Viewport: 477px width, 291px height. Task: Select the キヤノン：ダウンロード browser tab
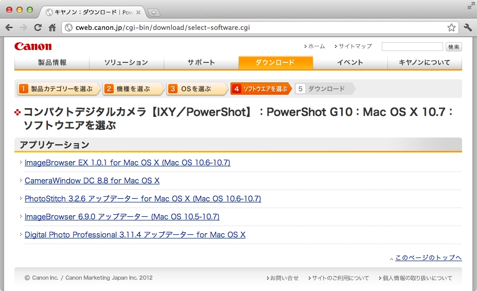(x=93, y=12)
